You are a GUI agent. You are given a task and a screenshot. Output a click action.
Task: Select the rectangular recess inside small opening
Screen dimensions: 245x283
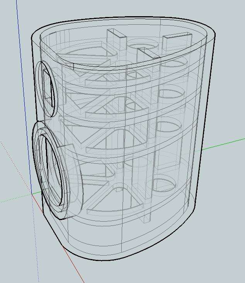pos(48,88)
